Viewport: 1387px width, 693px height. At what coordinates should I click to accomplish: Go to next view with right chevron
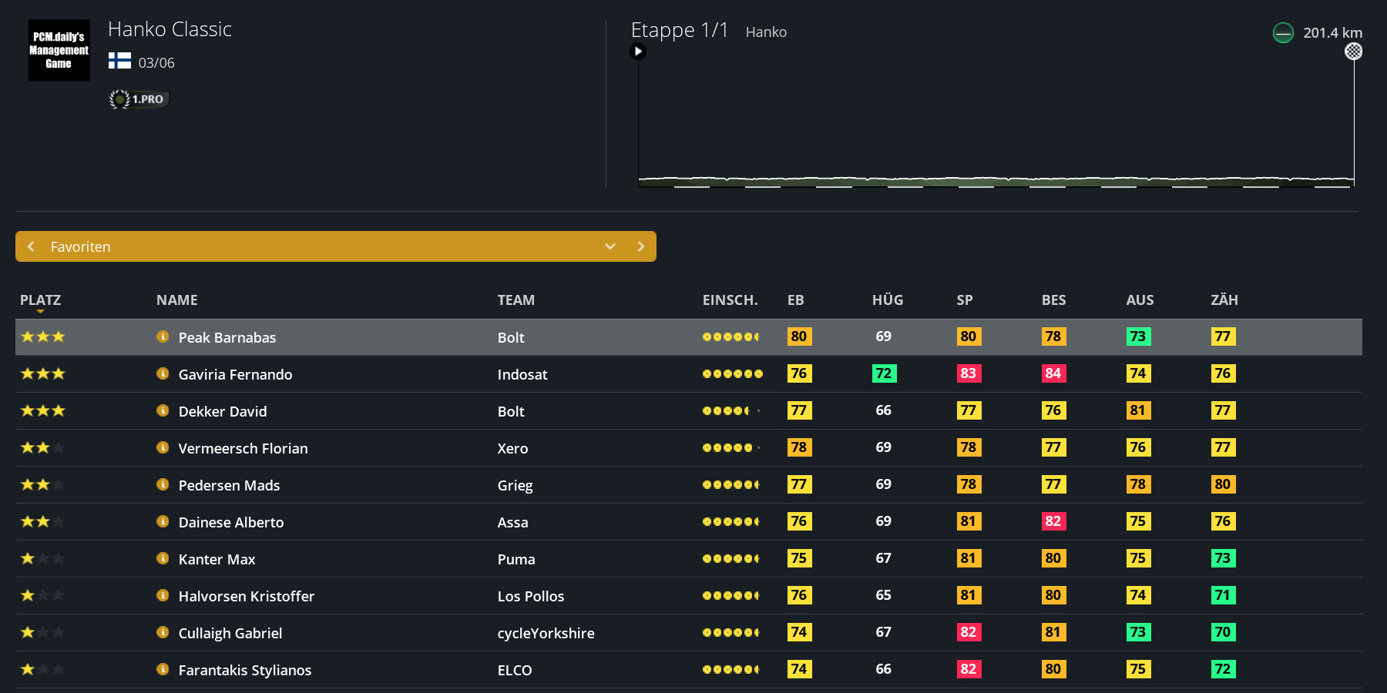[x=640, y=246]
